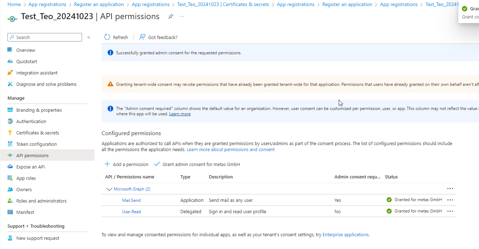This screenshot has width=479, height=249.
Task: Click the warning icon in the tenant-wide consent banner
Action: click(x=110, y=84)
